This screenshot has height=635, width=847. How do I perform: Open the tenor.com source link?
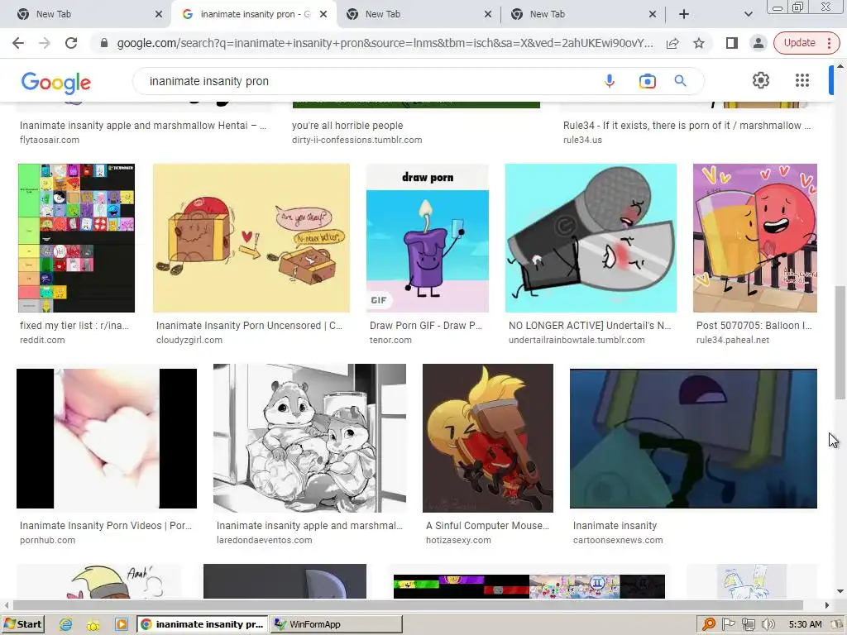[x=390, y=340]
